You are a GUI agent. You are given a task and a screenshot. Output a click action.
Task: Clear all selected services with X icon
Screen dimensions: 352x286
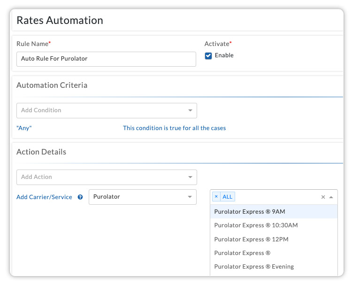coord(323,197)
